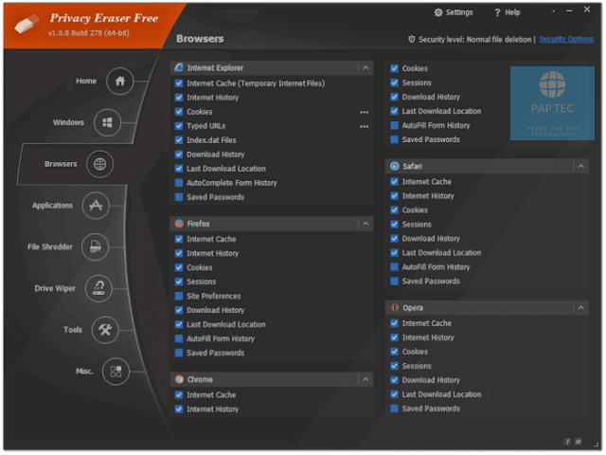Click the window resize grip corner
Viewport: 606px width, 455px height.
[x=596, y=445]
